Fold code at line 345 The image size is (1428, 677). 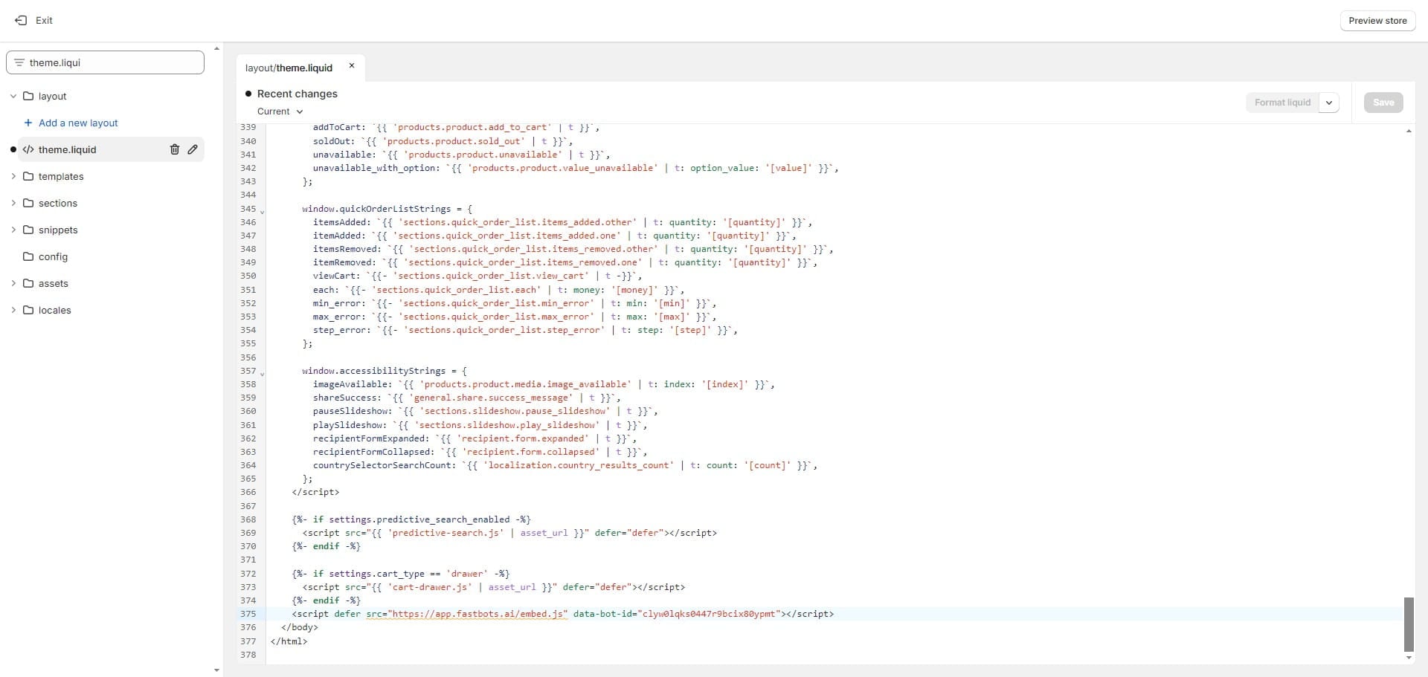pos(262,212)
